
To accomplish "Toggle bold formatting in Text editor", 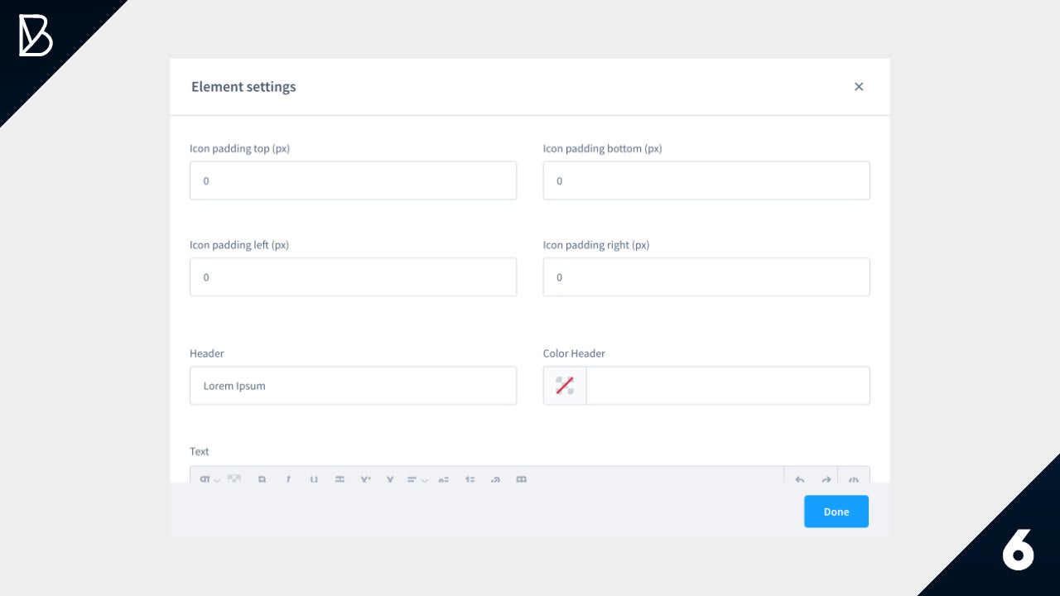I will 262,478.
